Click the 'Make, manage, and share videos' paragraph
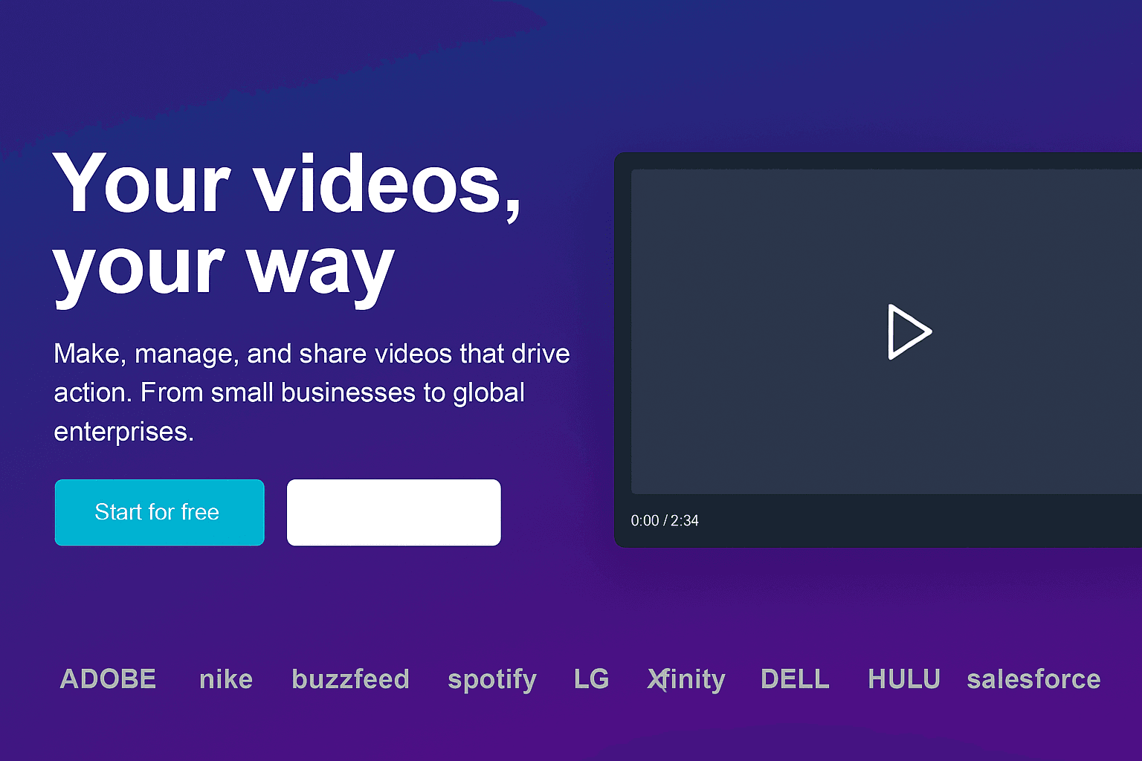Viewport: 1142px width, 761px height. [312, 392]
